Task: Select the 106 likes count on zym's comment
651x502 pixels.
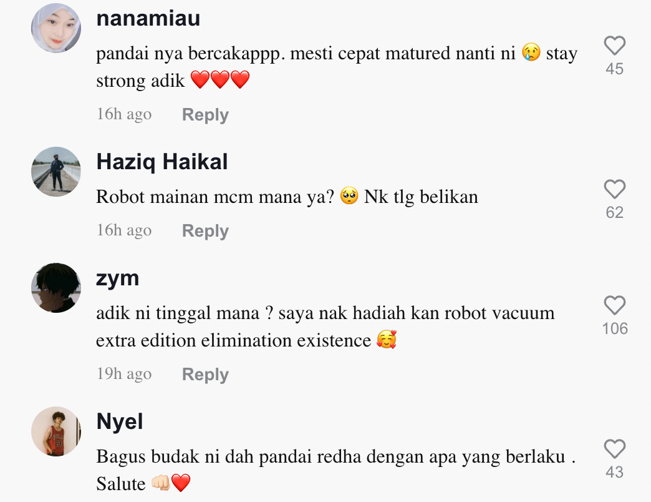Action: tap(615, 328)
